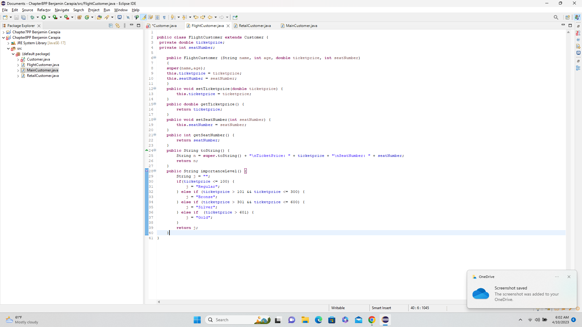
Task: Open Google Chrome from the taskbar
Action: [372, 320]
